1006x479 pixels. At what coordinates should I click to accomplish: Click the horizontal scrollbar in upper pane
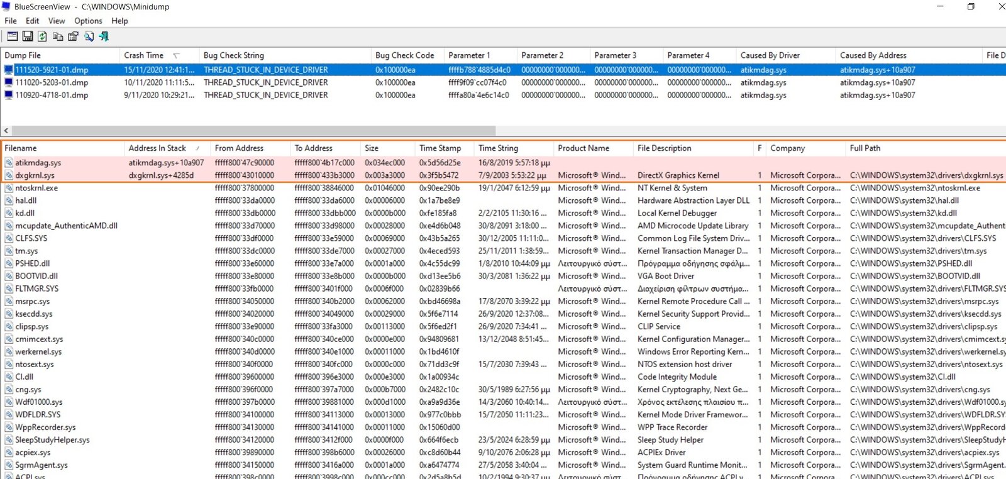251,131
